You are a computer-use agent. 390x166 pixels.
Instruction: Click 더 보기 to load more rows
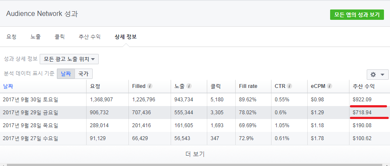click(195, 154)
